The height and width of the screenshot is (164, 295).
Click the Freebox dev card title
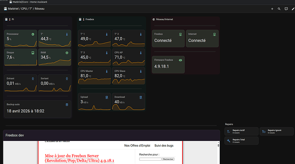[x=15, y=135]
